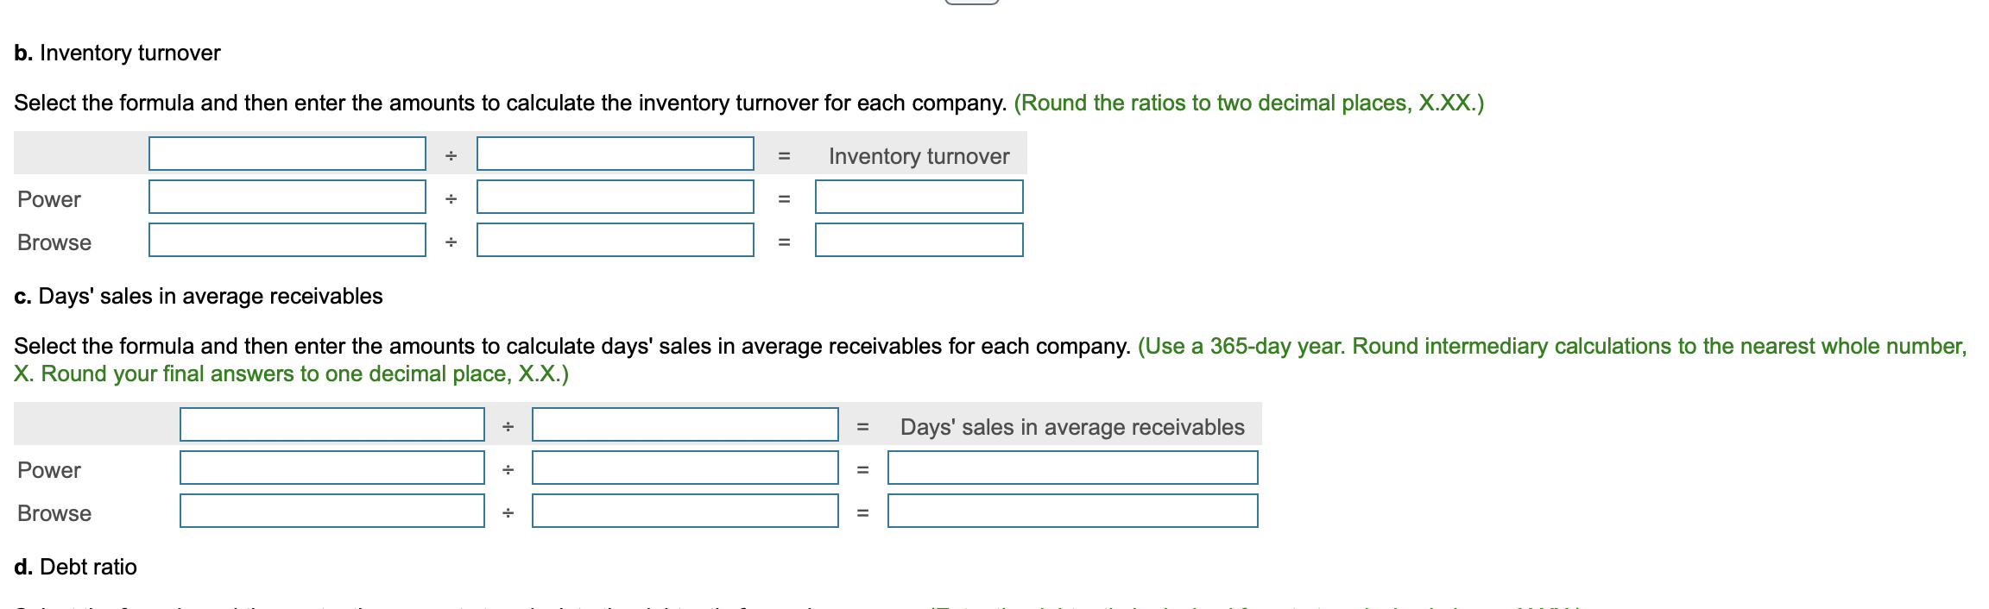The image size is (1989, 609).
Task: Click Browse's second days' sales amount field
Action: (685, 512)
